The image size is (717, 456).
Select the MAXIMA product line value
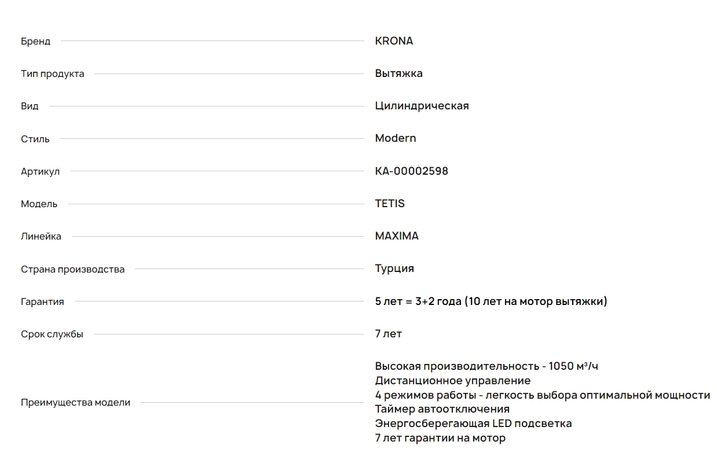tap(397, 236)
